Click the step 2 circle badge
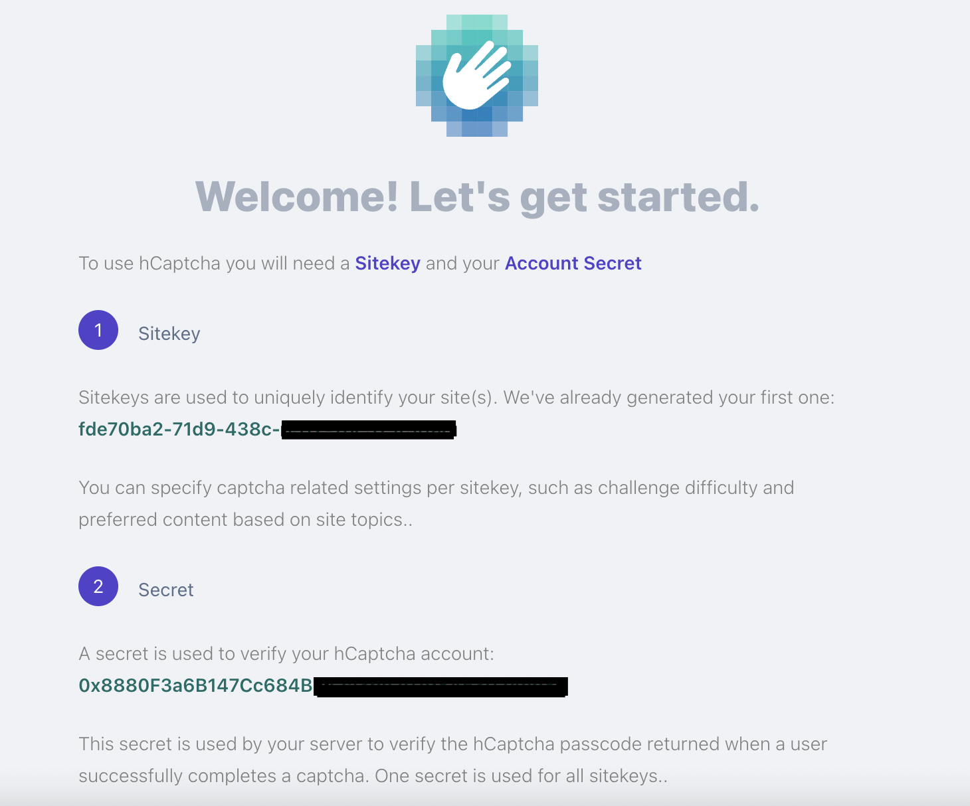970x806 pixels. coord(98,586)
